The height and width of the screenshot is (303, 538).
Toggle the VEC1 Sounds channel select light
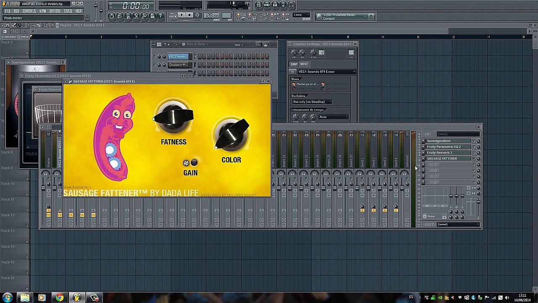[x=194, y=56]
